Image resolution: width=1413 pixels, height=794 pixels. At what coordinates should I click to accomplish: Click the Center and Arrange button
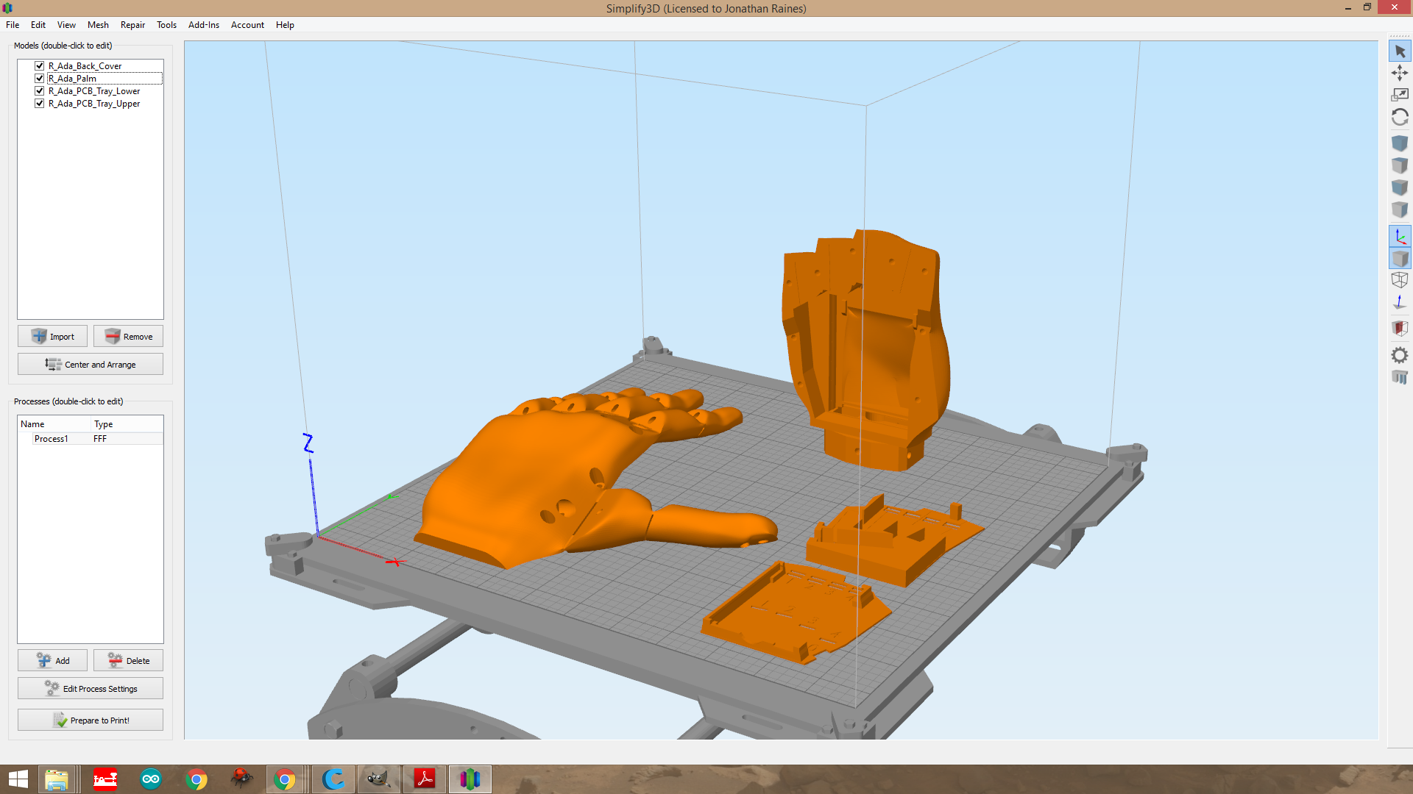[x=90, y=364]
